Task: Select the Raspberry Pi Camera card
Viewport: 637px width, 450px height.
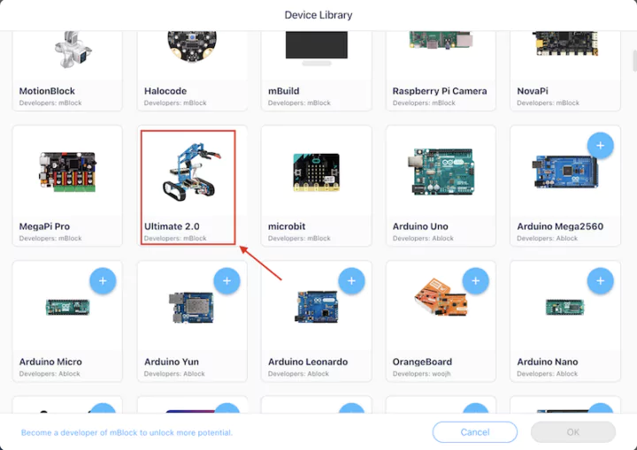Action: [441, 71]
